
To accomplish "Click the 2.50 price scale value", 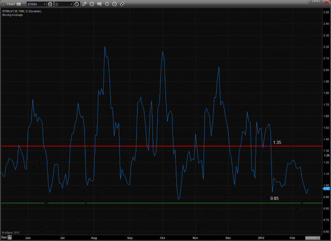I will [x=326, y=12].
